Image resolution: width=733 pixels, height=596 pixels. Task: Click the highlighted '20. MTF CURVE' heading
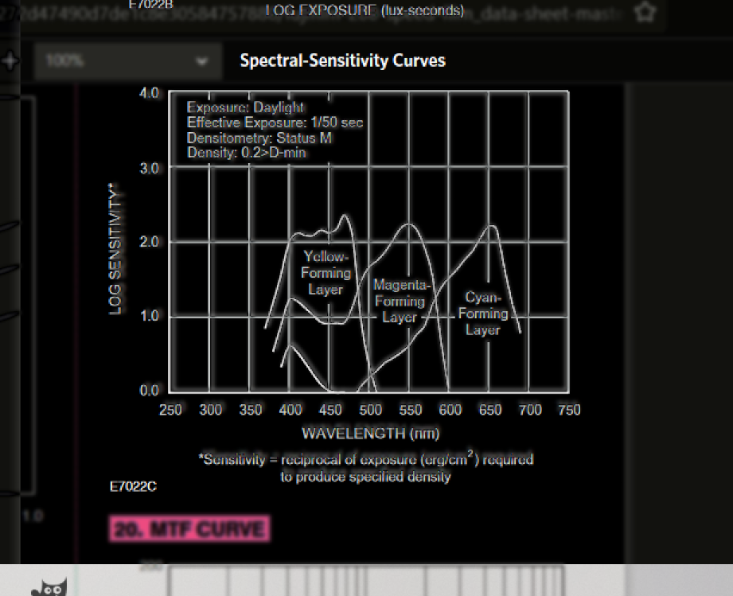click(190, 530)
